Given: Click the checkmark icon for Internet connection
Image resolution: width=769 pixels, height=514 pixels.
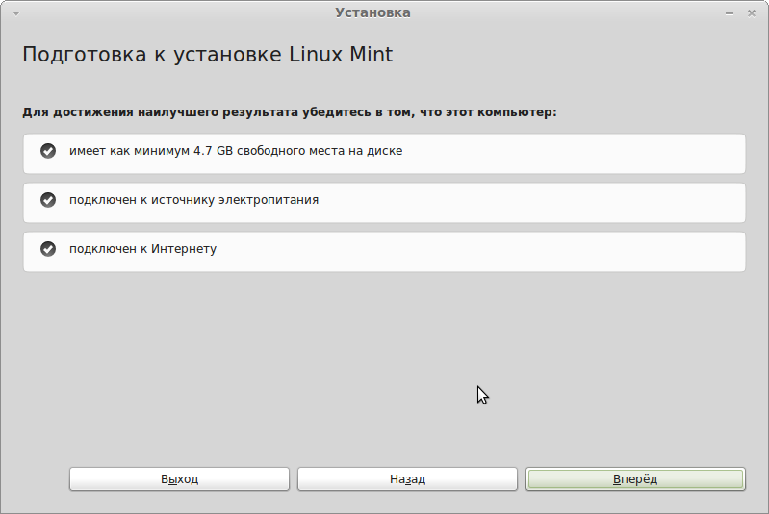Looking at the screenshot, I should pyautogui.click(x=48, y=249).
